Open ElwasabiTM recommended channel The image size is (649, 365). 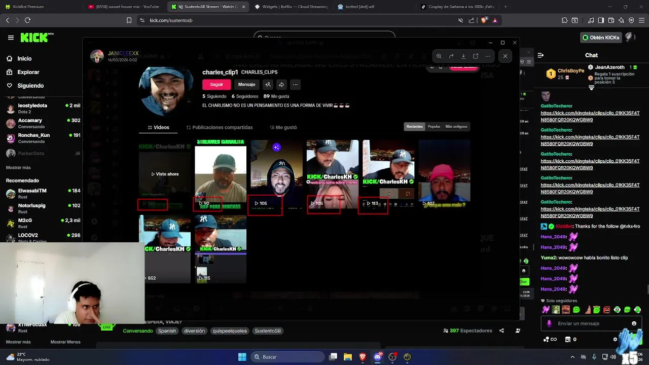(43, 194)
